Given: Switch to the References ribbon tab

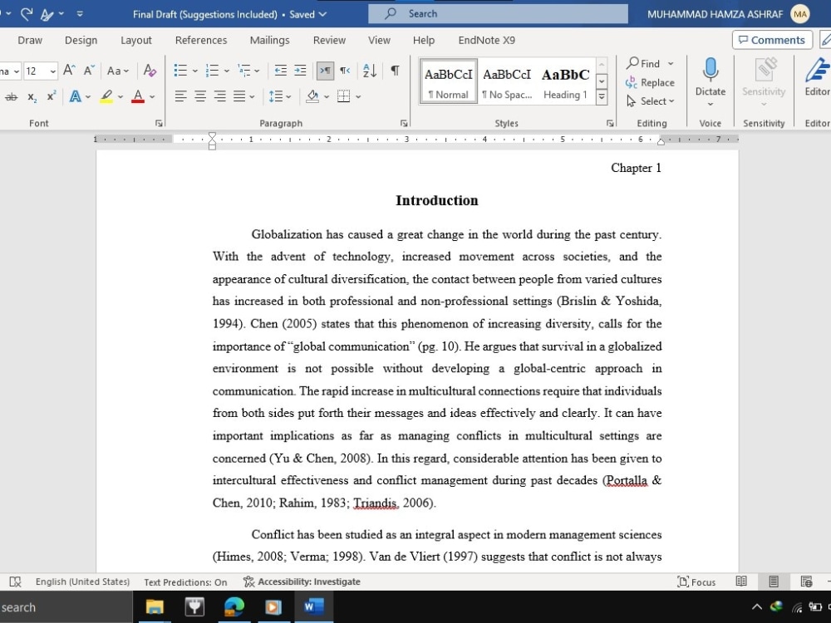Looking at the screenshot, I should [x=200, y=39].
